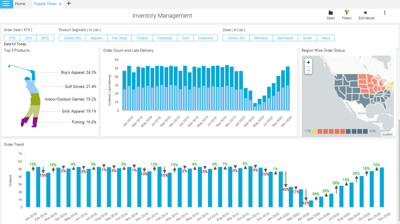Open the Leaflet attribution link
400x224 pixels.
[x=387, y=134]
